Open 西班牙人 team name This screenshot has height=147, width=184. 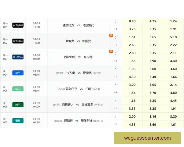68,105
